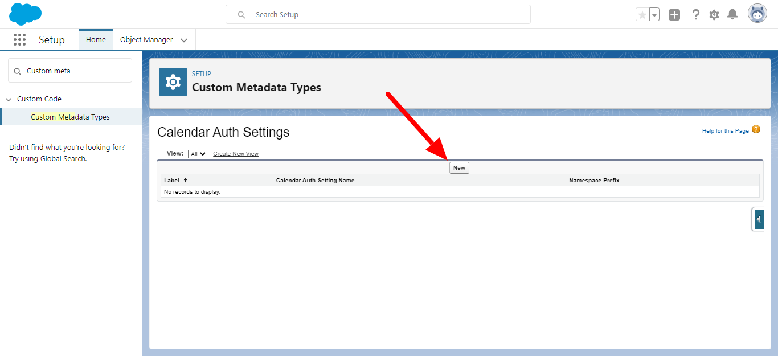Expand the collapsed right side panel arrow

pos(759,219)
